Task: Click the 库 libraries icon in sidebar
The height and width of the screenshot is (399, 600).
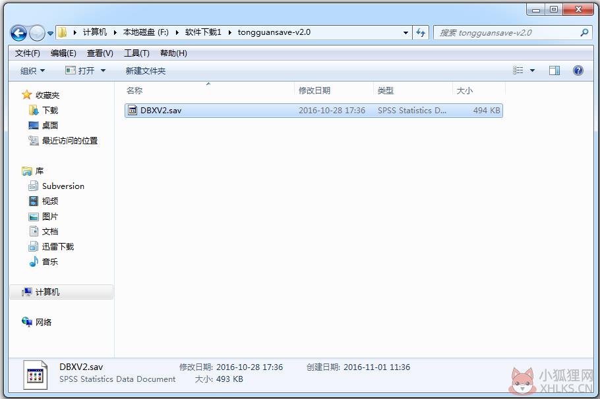Action: coord(27,171)
